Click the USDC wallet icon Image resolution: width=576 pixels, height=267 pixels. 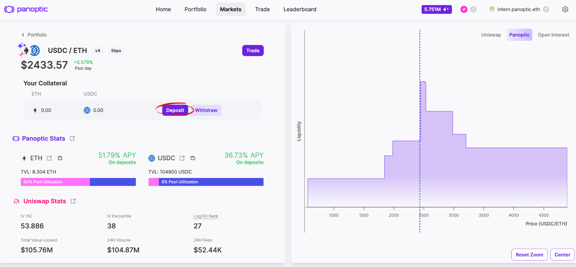tap(193, 158)
